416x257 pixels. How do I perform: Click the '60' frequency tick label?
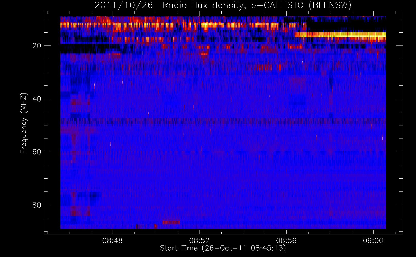37,152
